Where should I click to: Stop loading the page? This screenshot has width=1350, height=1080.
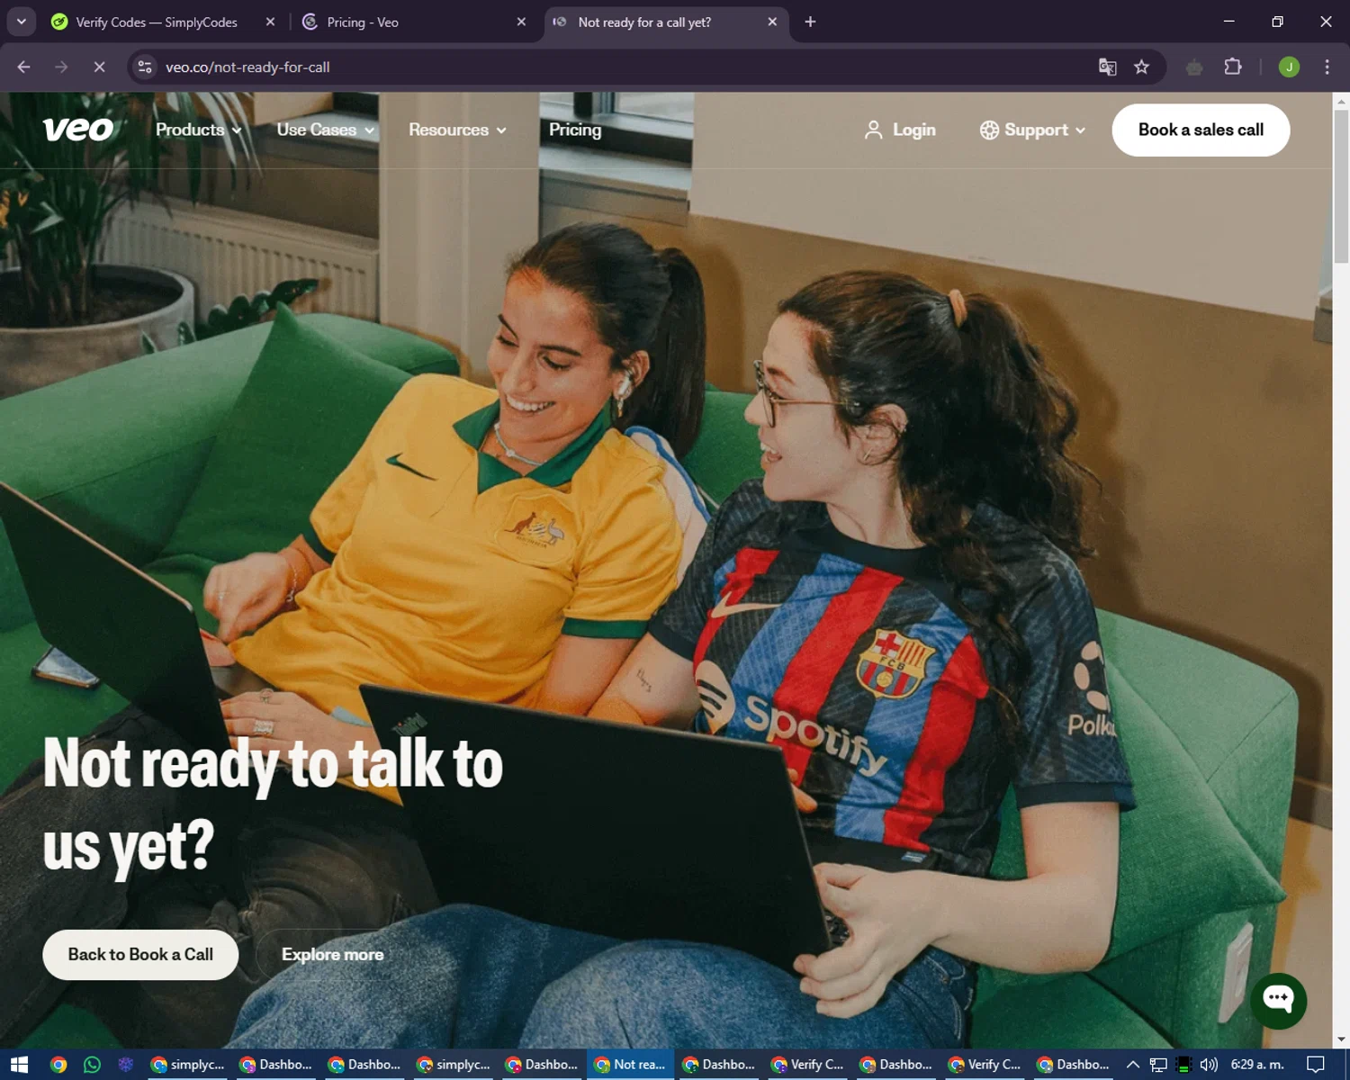[x=99, y=67]
